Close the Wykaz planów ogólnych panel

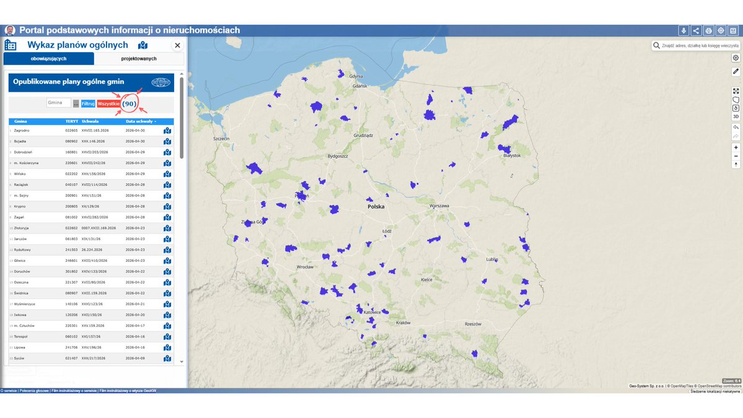[177, 45]
